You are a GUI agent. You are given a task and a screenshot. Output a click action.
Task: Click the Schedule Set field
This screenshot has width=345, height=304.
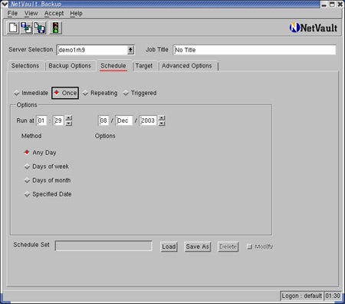pos(103,246)
